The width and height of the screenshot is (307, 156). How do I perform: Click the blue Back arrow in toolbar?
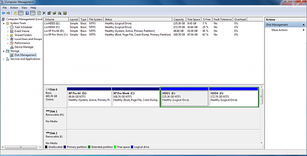tap(3, 13)
